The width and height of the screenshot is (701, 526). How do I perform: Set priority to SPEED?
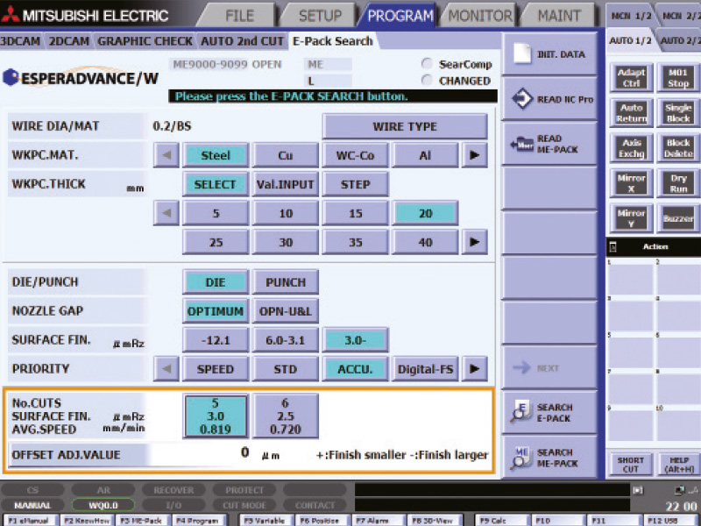pyautogui.click(x=216, y=369)
